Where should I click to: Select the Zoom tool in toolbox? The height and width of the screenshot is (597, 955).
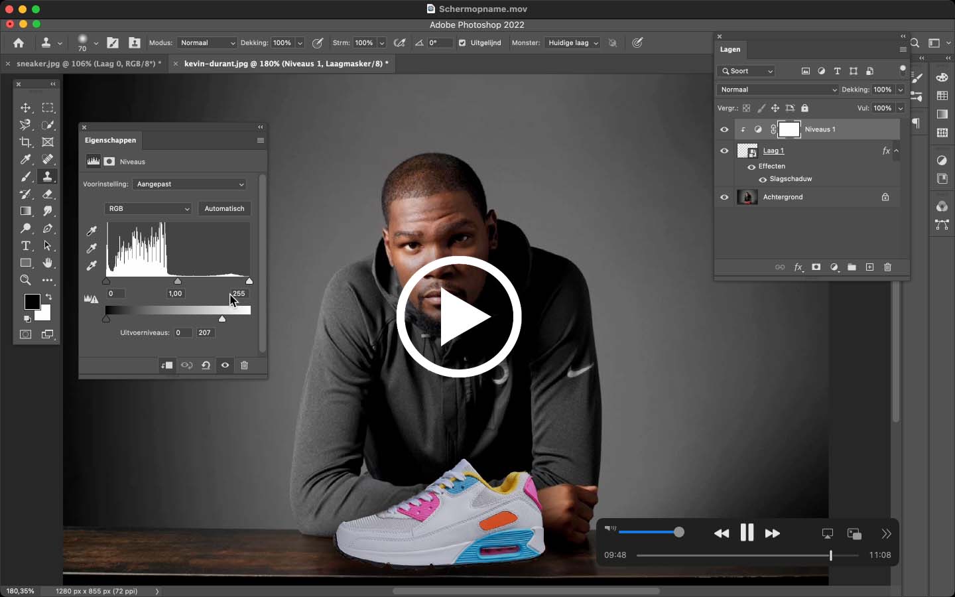[x=26, y=280]
